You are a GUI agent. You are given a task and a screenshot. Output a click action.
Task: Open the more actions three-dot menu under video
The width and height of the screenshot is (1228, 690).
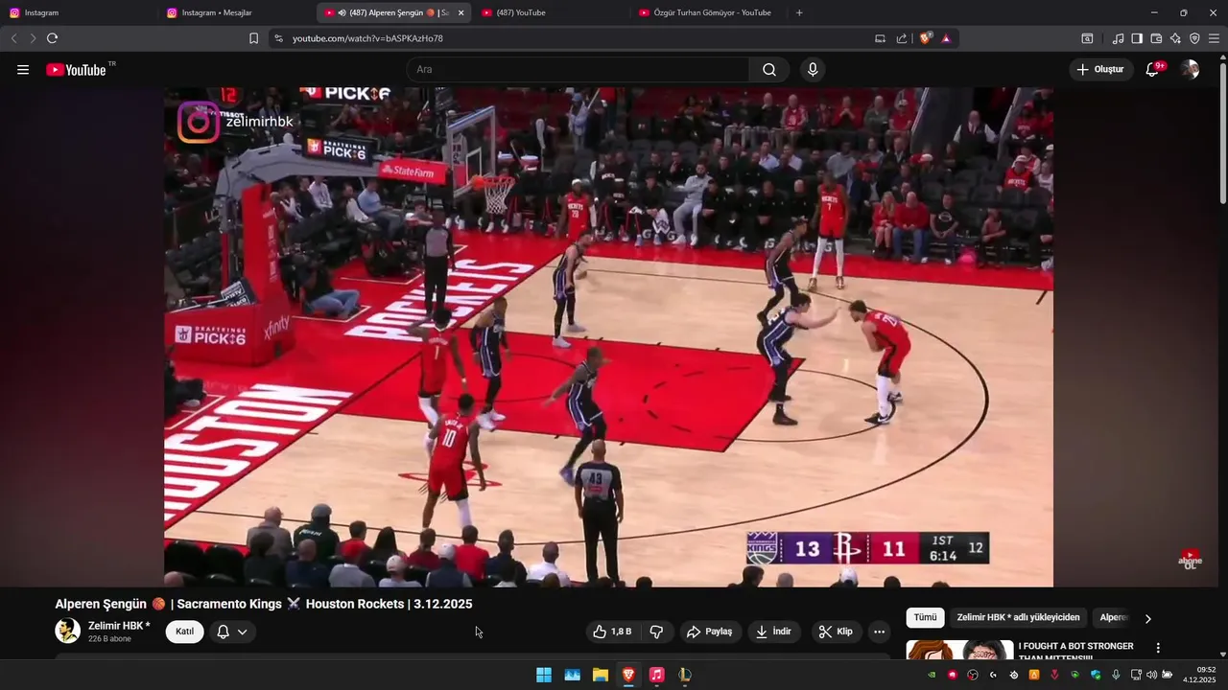[879, 632]
